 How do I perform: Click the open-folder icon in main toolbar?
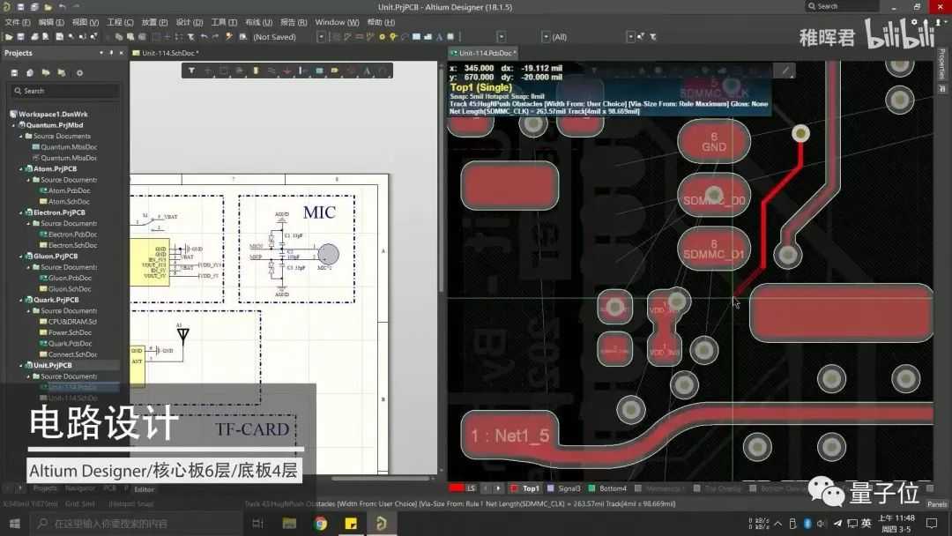[9, 37]
